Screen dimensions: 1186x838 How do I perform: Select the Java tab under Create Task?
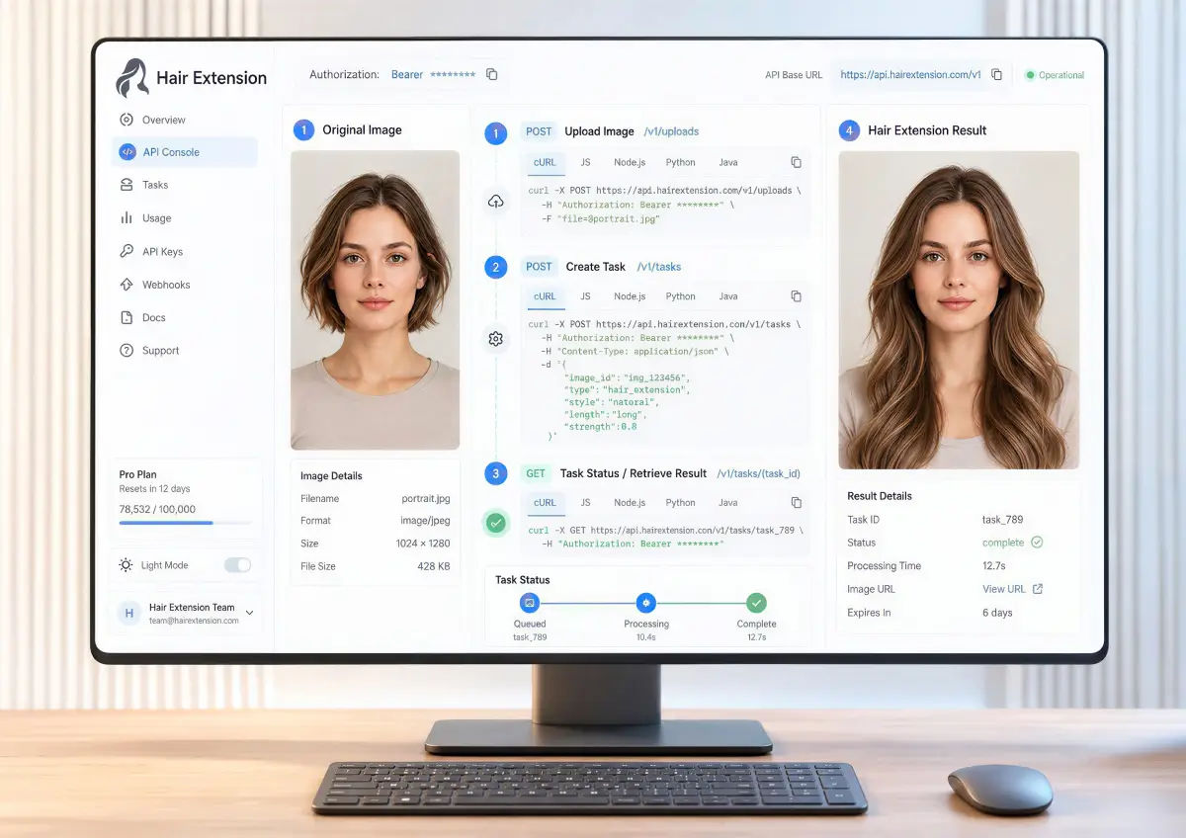(728, 296)
